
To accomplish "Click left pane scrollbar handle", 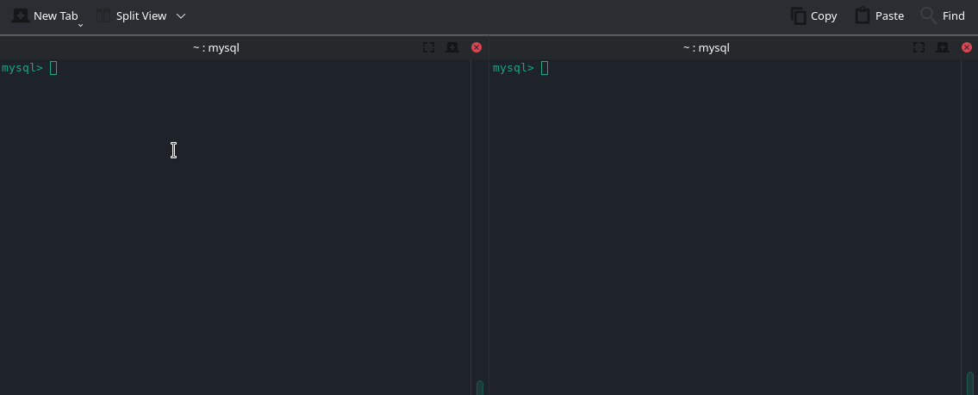I will point(480,387).
